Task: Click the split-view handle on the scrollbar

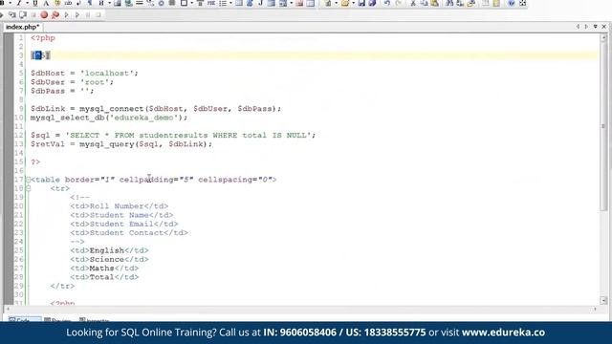Action: tap(603, 126)
